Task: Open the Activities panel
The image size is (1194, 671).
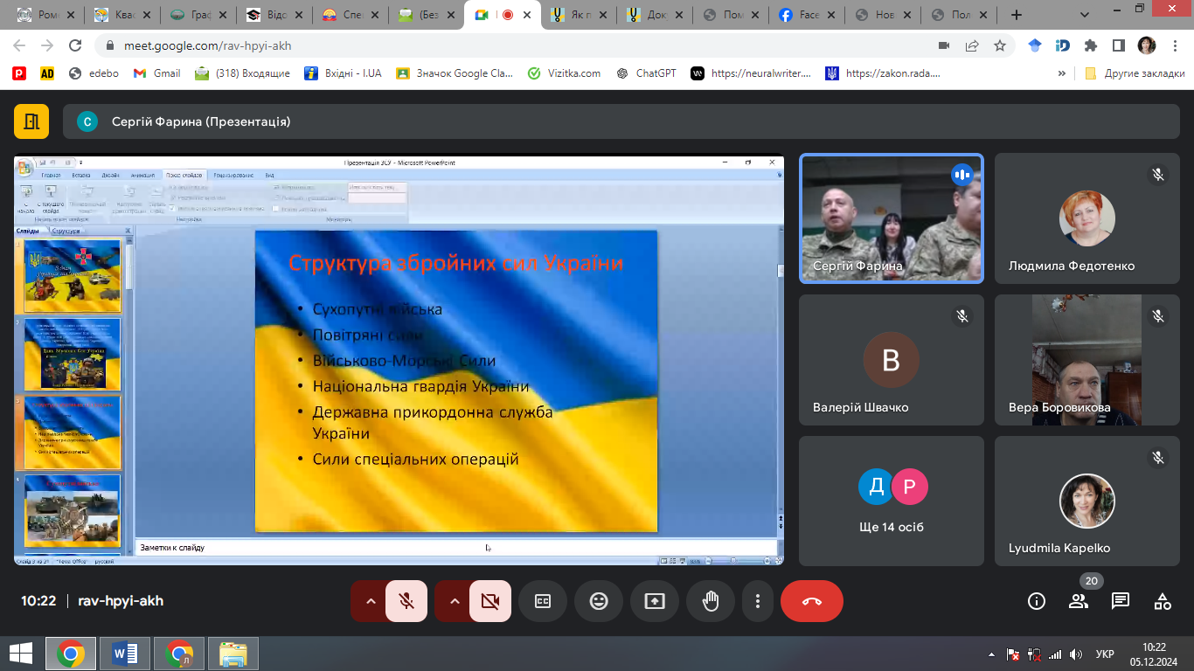Action: 1162,601
